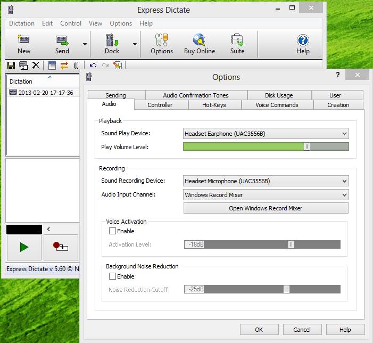Click the rename dictation icon beside Save
The image size is (373, 343).
coord(23,66)
